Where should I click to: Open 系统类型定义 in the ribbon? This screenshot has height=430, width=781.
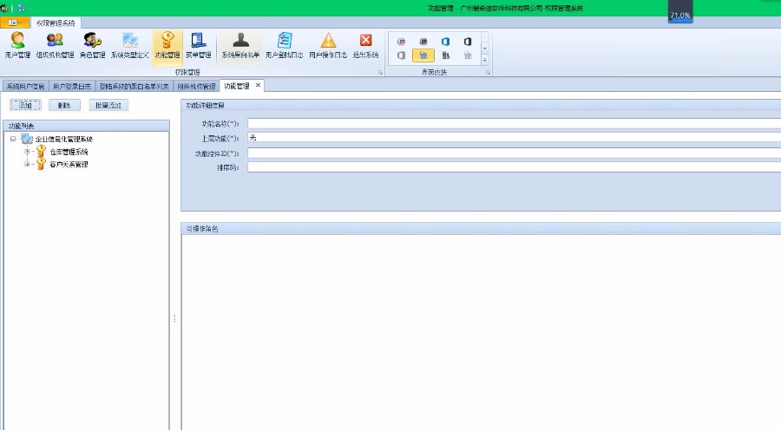pos(129,45)
